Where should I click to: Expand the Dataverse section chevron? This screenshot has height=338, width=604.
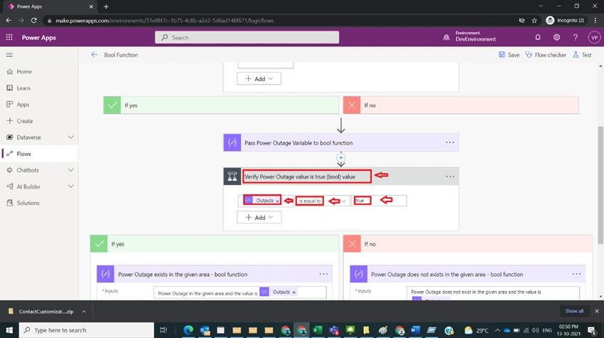[71, 137]
